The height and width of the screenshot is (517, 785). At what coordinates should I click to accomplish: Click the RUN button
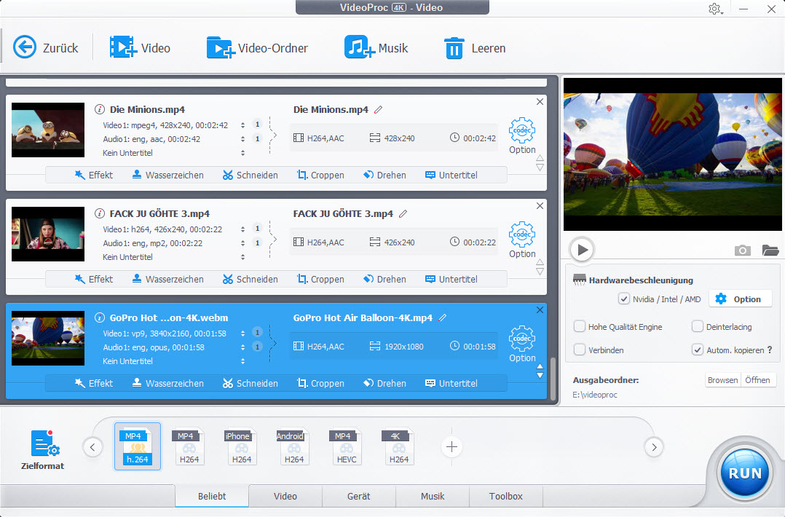click(744, 473)
